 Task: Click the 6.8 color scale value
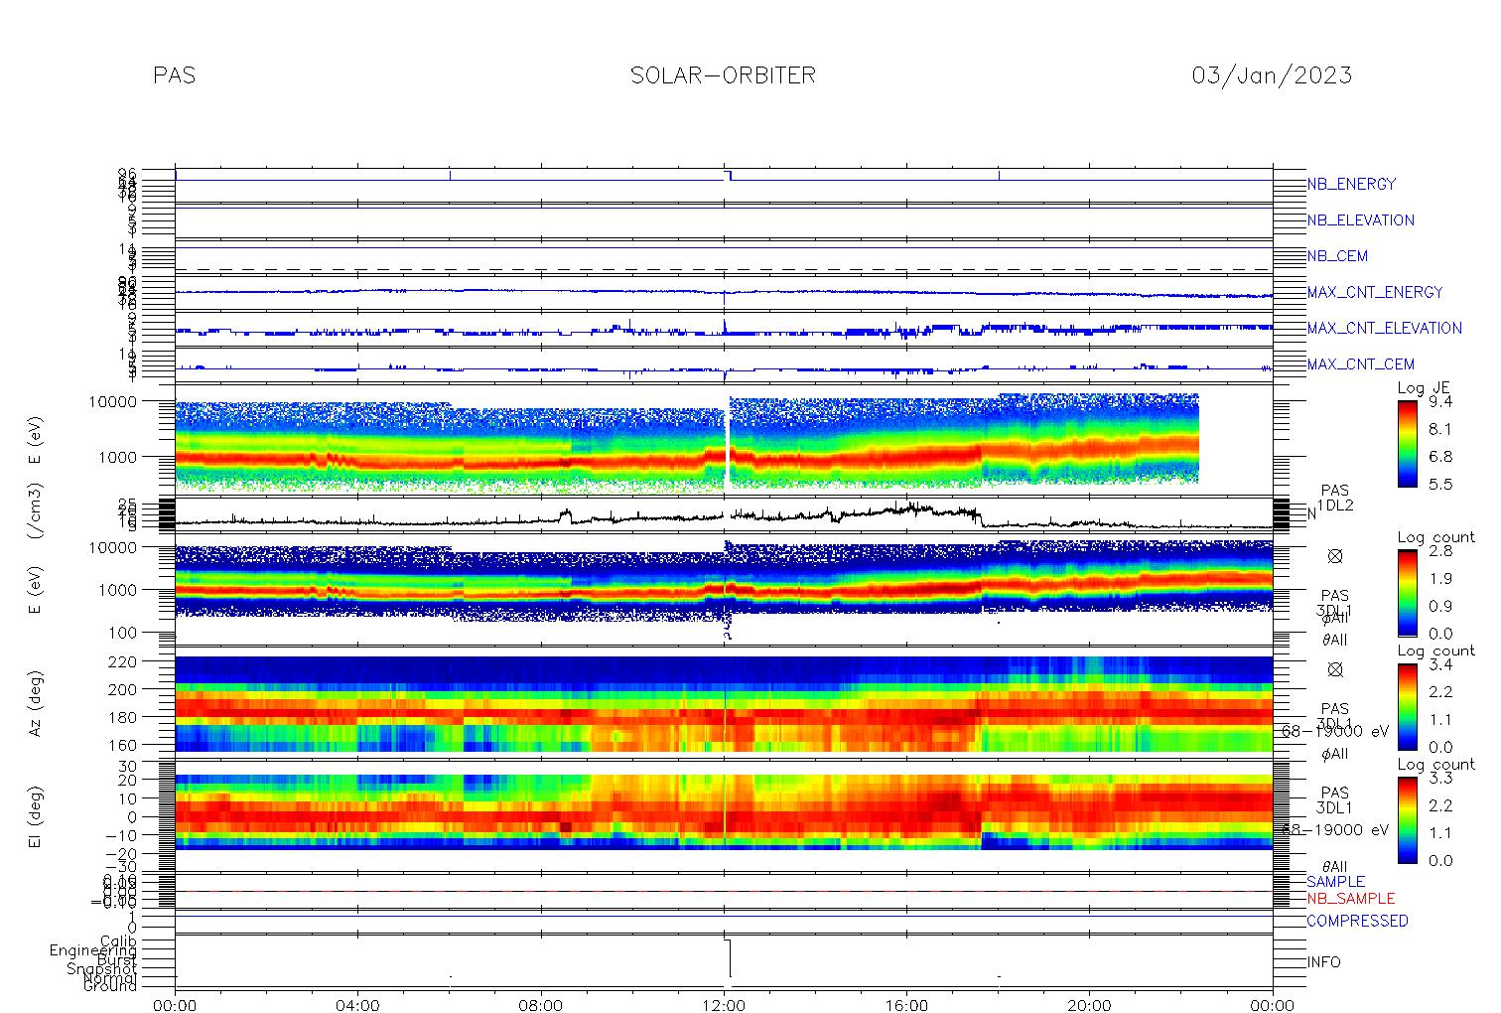point(1439,457)
